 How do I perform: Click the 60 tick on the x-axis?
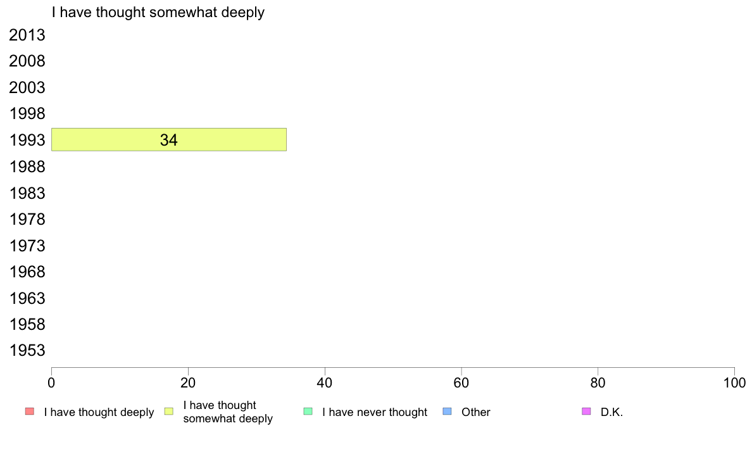461,382
